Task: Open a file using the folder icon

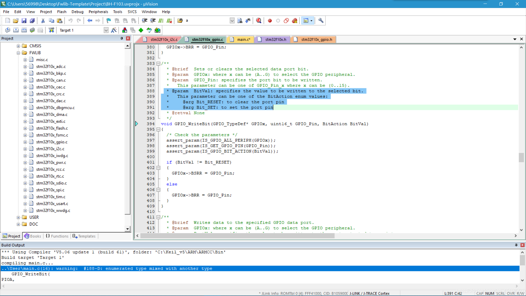Action: [16, 21]
